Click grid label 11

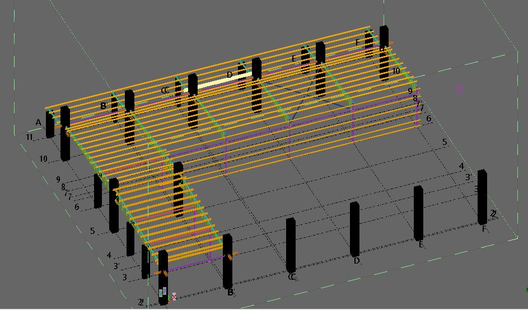point(29,137)
